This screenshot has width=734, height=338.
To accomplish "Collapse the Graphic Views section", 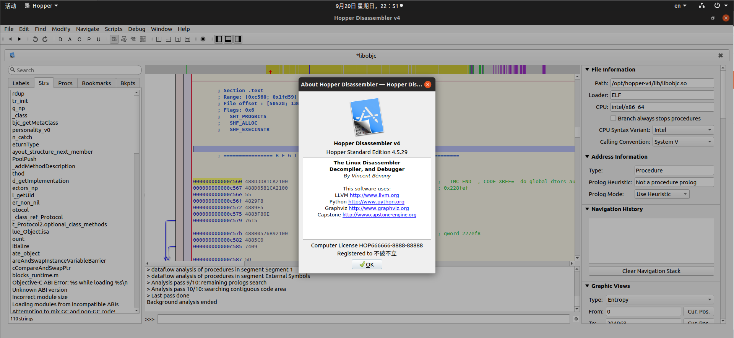I will click(587, 286).
